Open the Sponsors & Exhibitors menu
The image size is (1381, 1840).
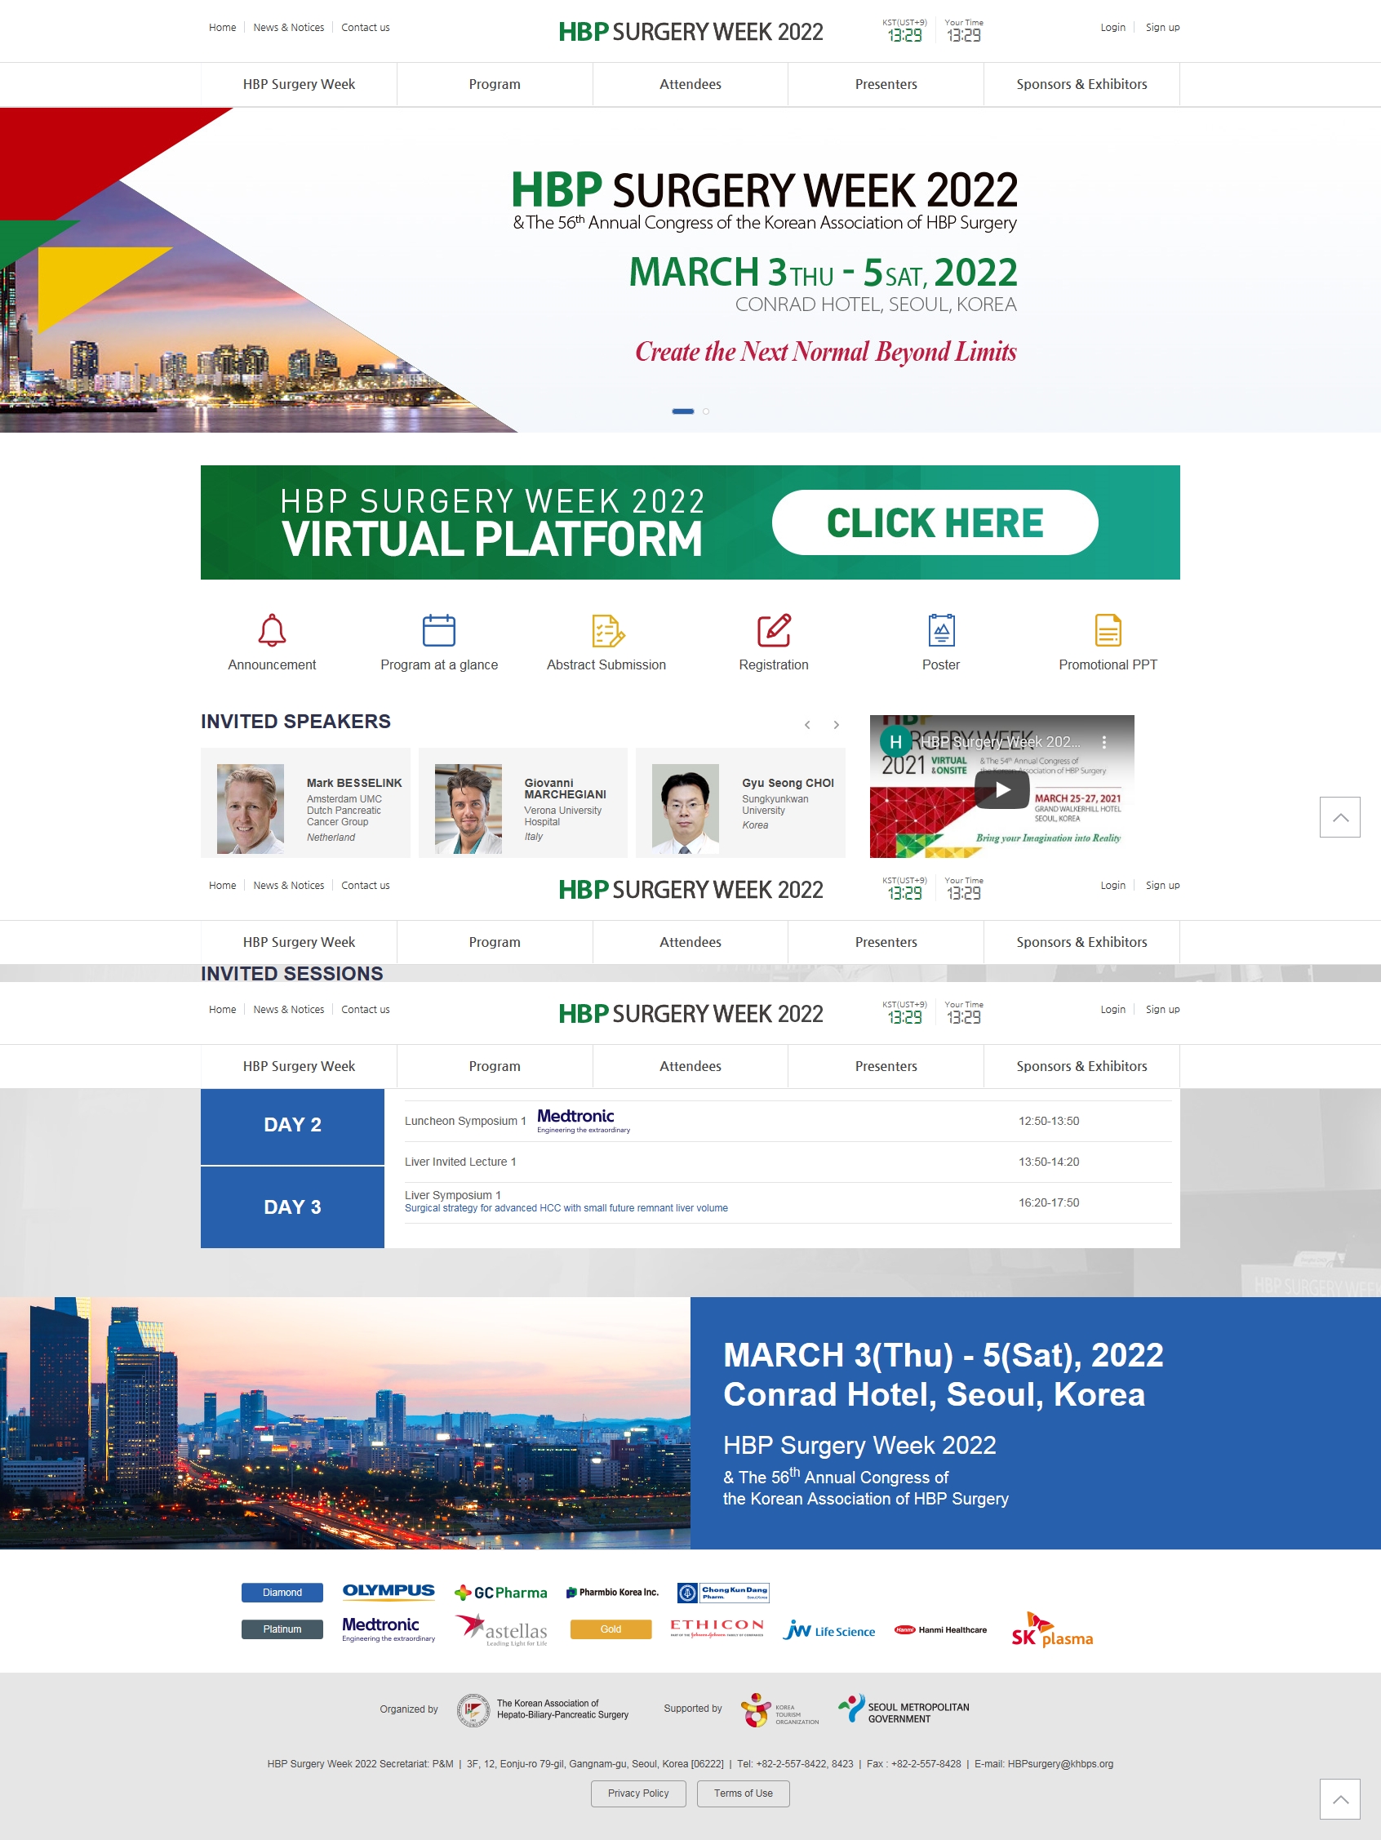(1081, 85)
